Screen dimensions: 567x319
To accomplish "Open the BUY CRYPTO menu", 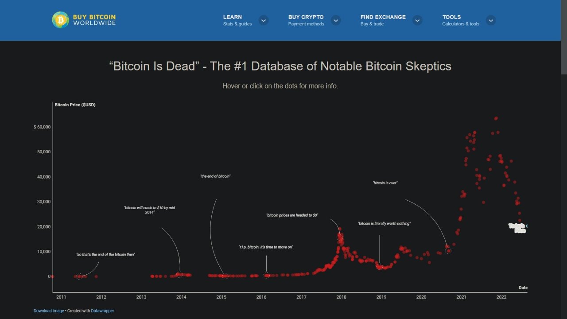I will point(306,17).
